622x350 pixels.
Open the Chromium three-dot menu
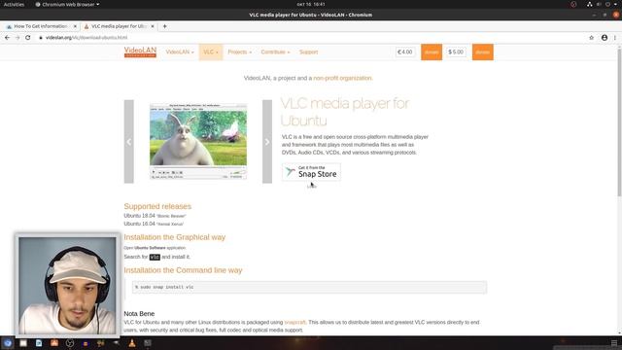coord(615,38)
